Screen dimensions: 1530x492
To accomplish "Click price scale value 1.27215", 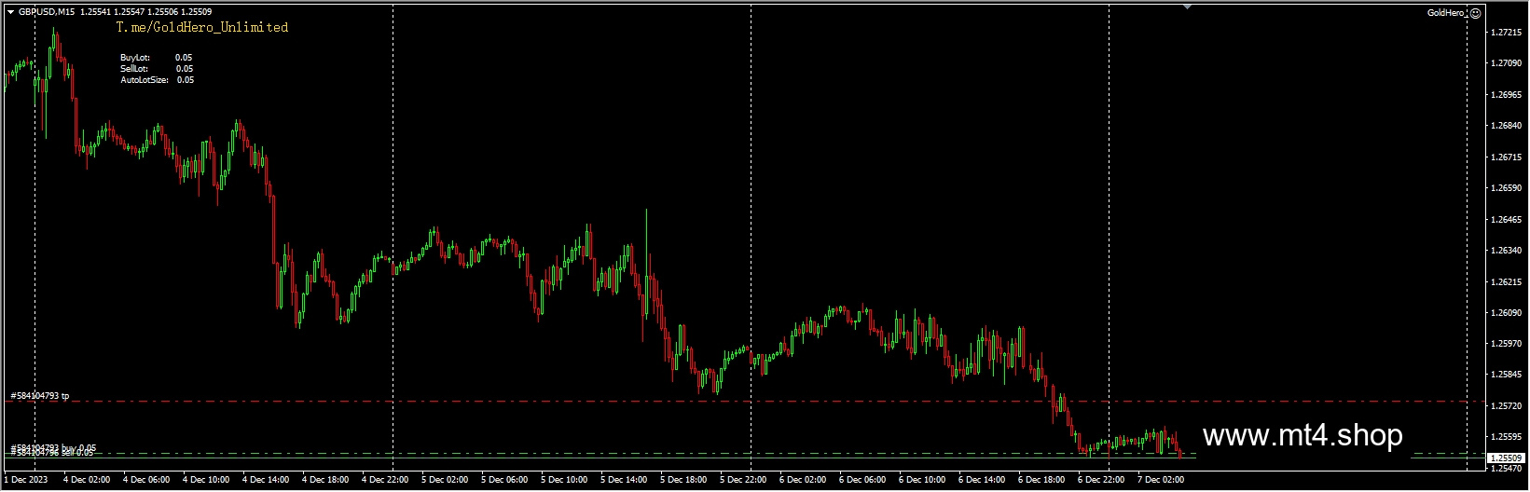I will (1506, 33).
